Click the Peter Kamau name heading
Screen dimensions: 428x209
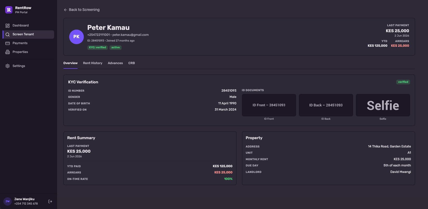(108, 28)
